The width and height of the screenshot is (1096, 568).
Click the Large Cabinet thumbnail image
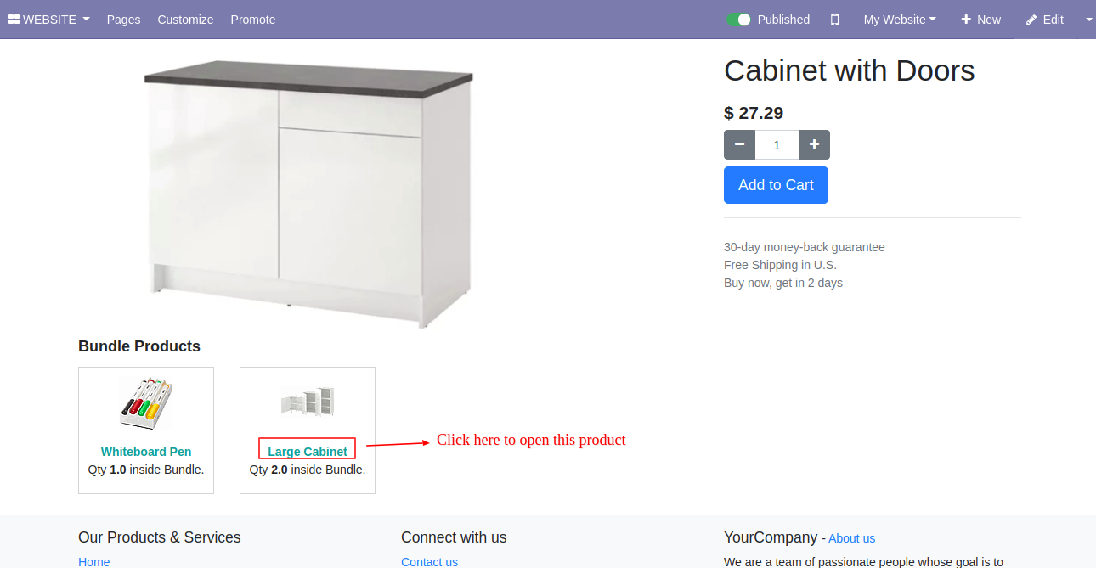(x=308, y=402)
